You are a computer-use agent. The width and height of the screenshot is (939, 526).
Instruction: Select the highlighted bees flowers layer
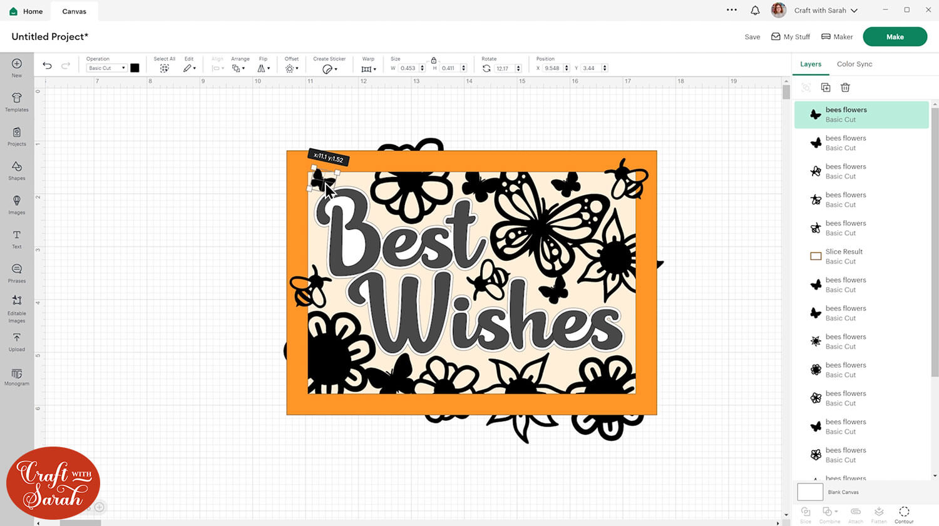click(x=861, y=114)
